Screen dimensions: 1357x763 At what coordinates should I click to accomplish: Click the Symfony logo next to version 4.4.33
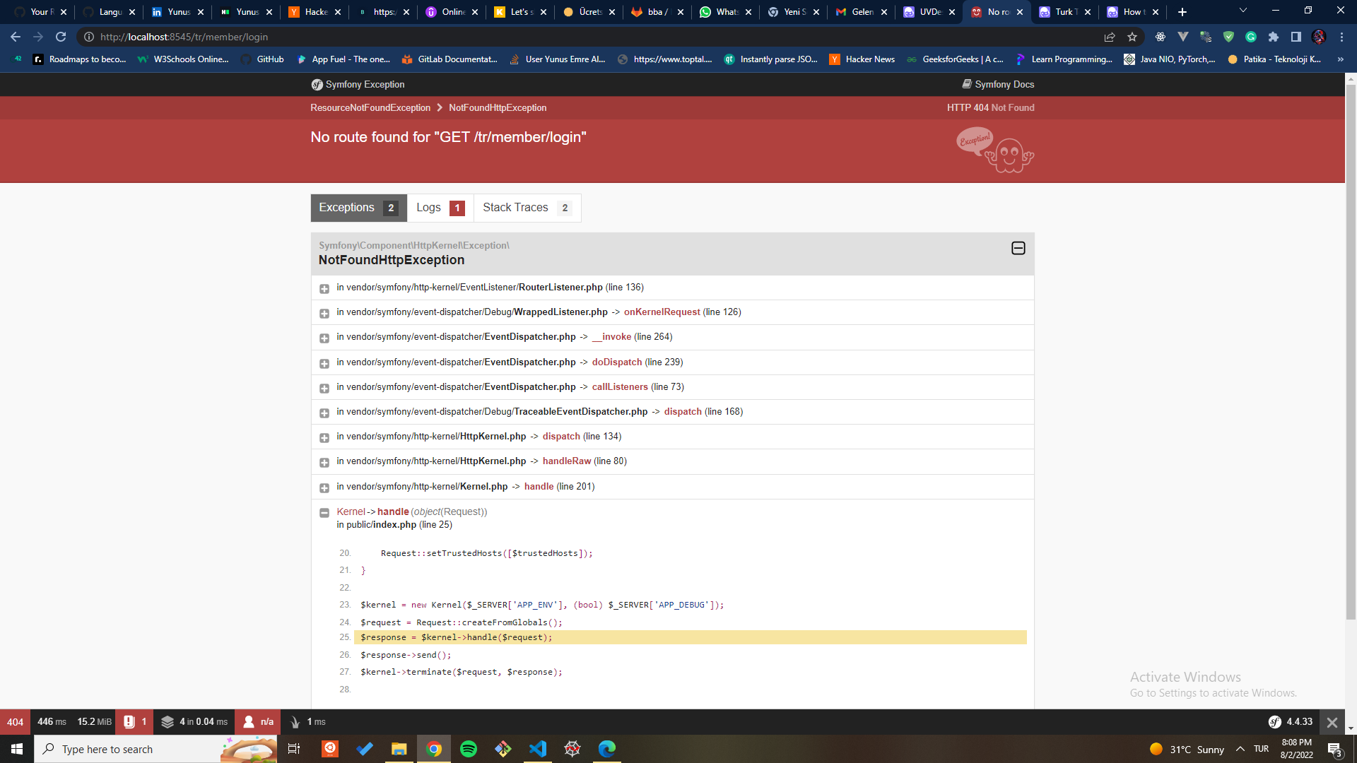pyautogui.click(x=1274, y=722)
